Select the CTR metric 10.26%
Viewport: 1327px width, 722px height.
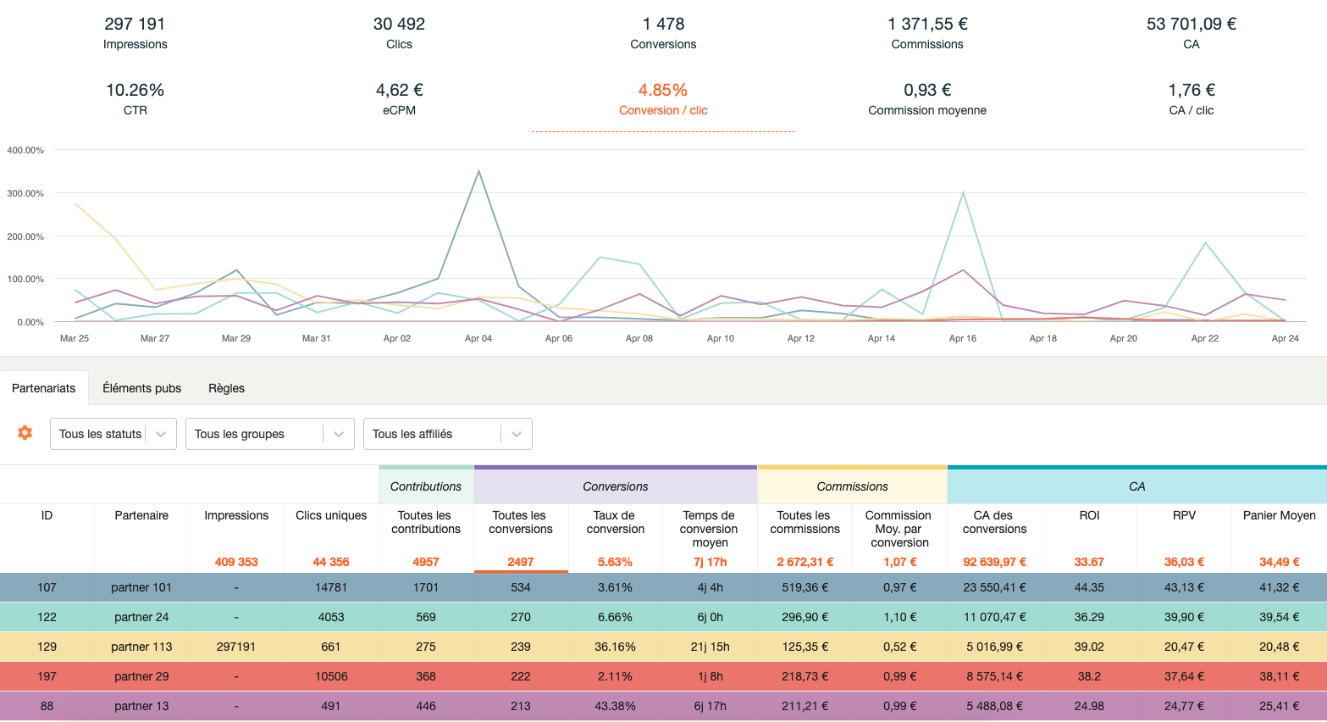pyautogui.click(x=135, y=99)
